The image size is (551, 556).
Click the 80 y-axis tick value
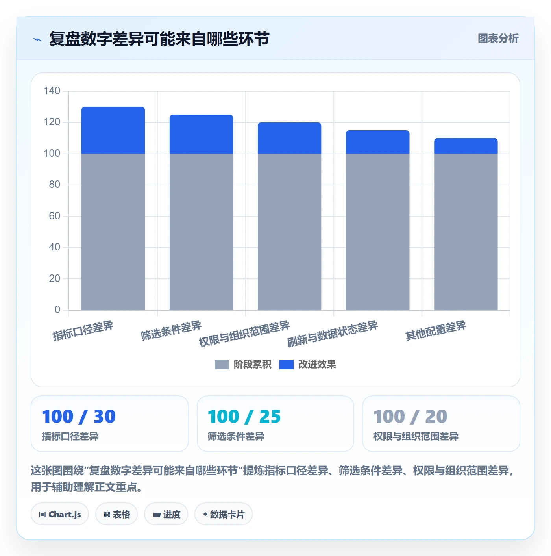coord(55,185)
